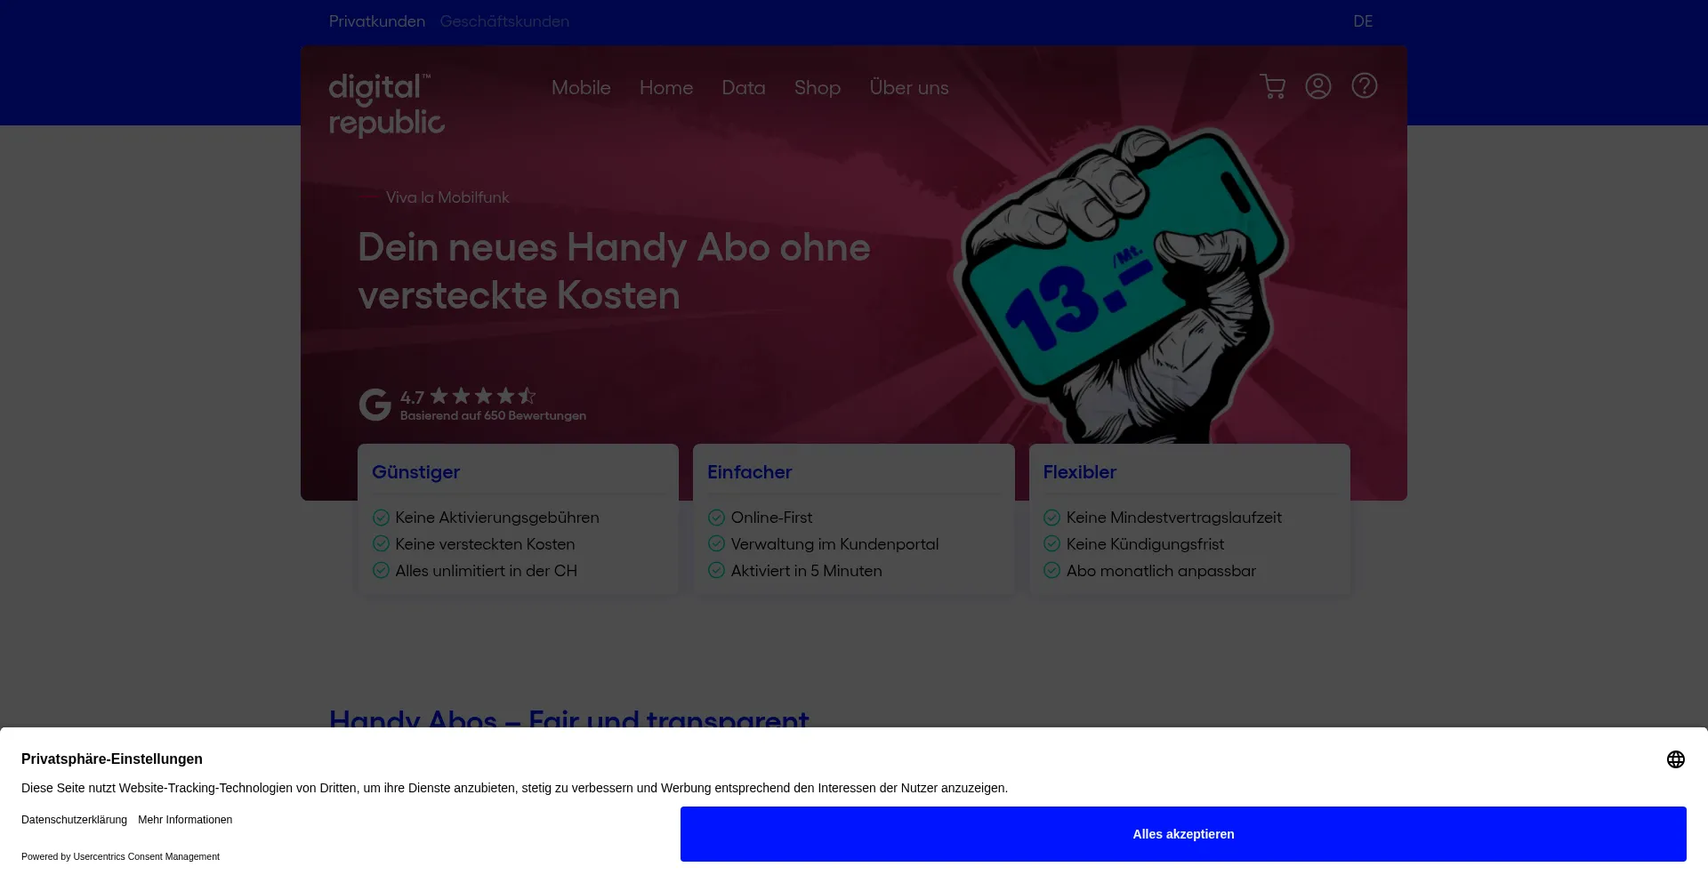Open the Shop menu item
The width and height of the screenshot is (1708, 883).
pos(817,88)
